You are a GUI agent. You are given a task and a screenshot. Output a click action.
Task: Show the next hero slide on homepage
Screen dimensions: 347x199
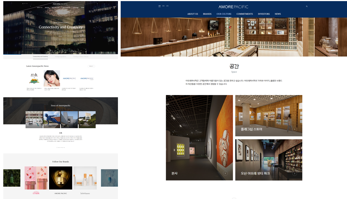click(x=114, y=29)
